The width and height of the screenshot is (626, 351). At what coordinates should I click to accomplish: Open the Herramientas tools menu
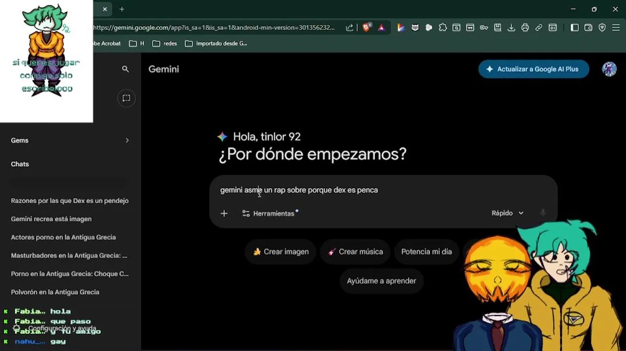pos(270,214)
